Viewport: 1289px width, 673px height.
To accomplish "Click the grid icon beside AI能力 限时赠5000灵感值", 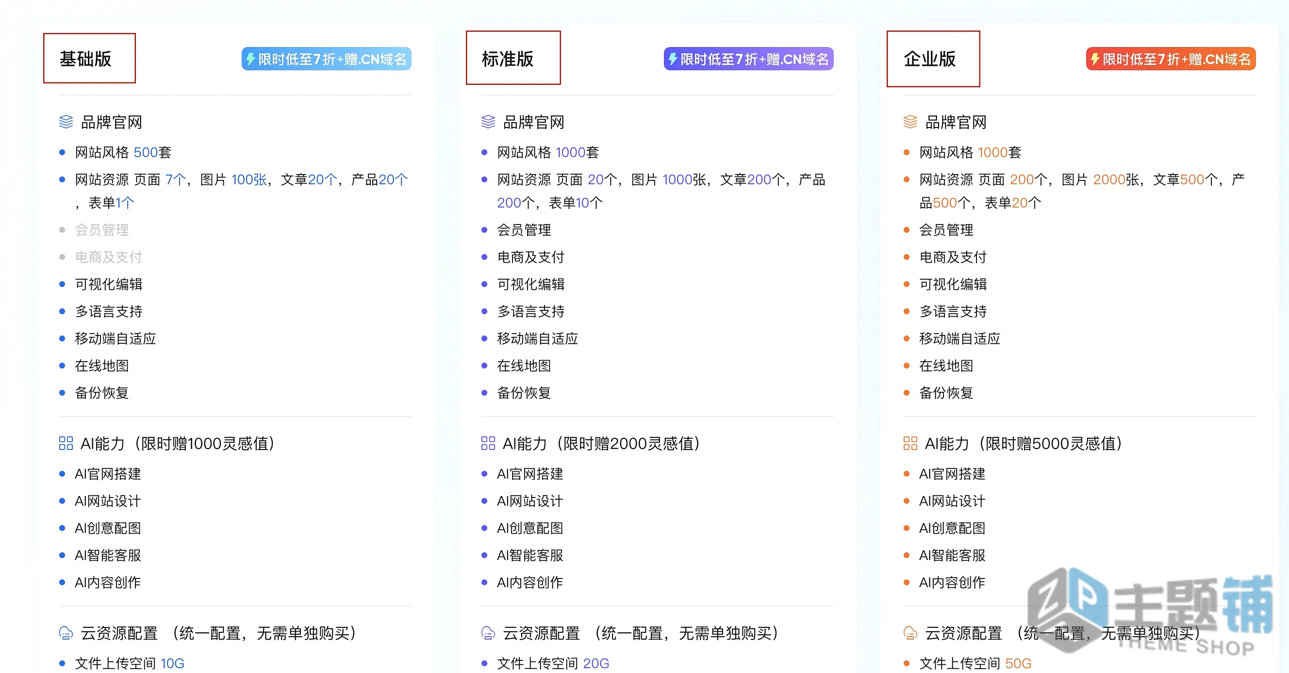I will 911,444.
